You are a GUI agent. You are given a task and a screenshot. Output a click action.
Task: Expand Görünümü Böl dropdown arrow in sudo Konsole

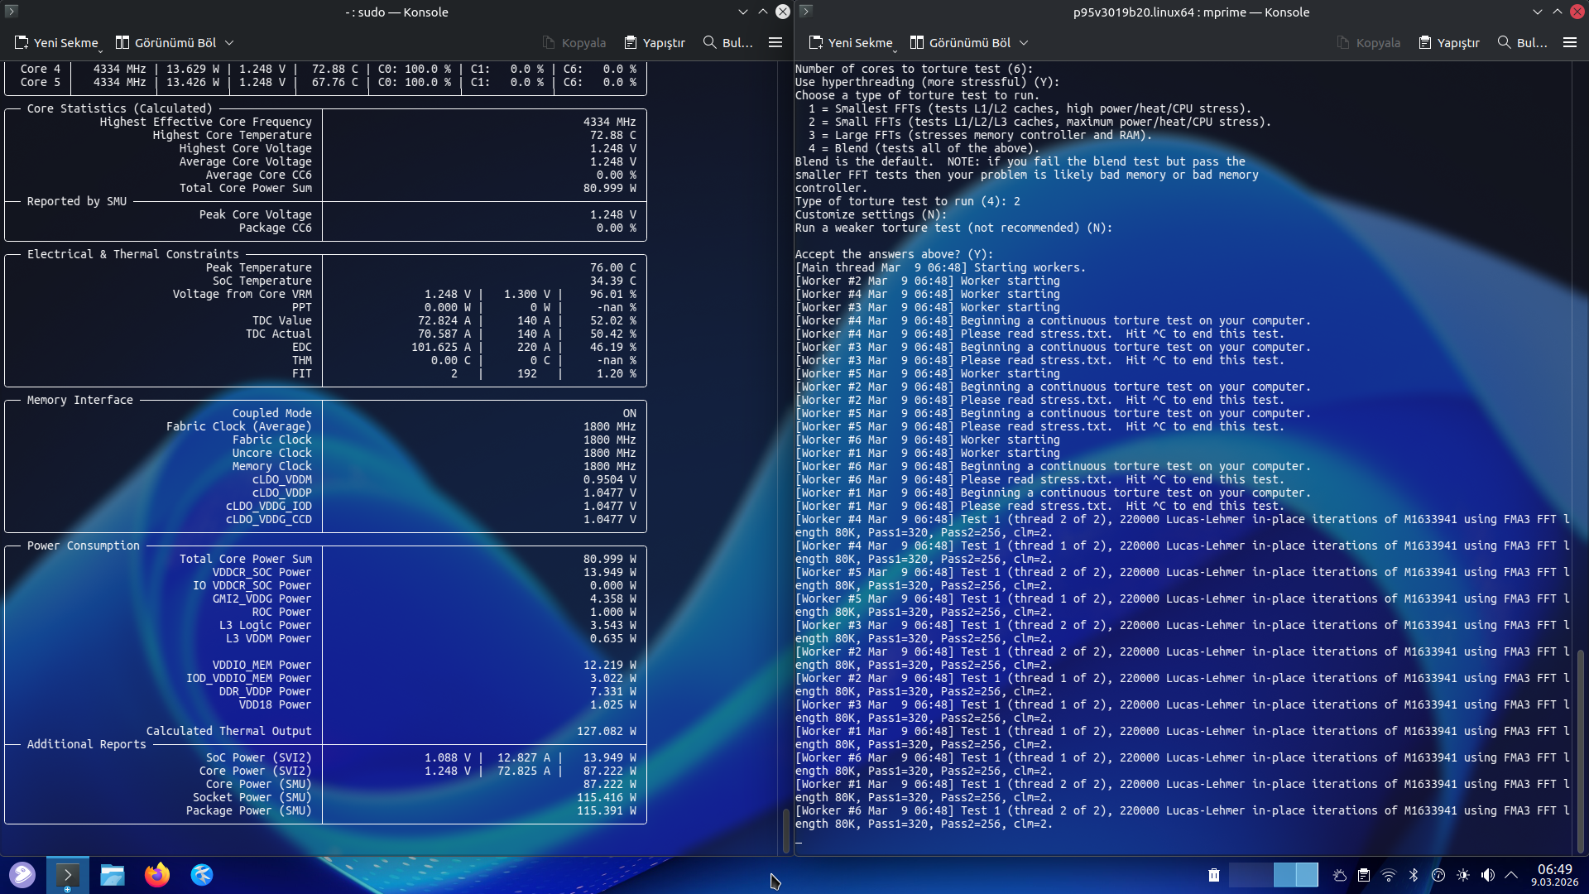(x=229, y=43)
